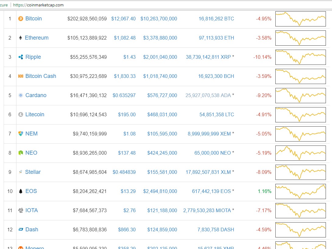Screen dimensions: 332x249
Task: Click Dash price $866.30
Action: [127, 230]
